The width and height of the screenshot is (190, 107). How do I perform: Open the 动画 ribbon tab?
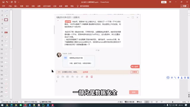[39, 6]
